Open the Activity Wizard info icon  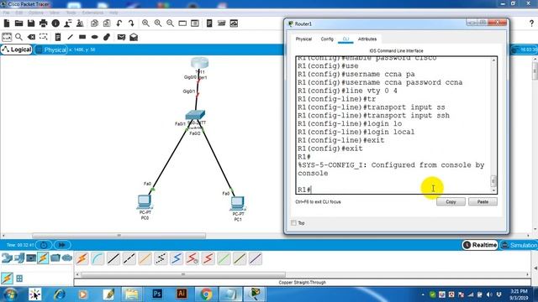(55, 23)
